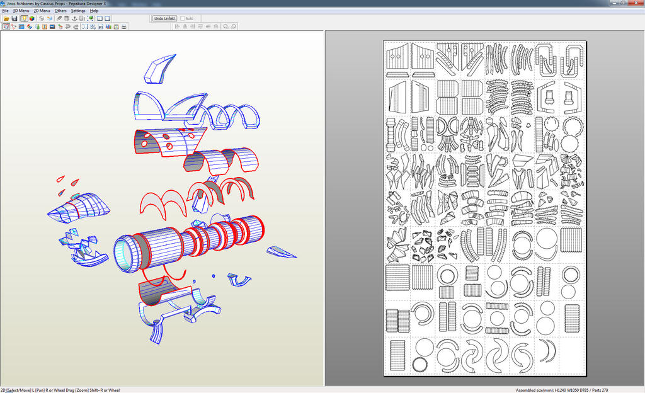Click the orange panel tool icon
The width and height of the screenshot is (645, 393).
tap(45, 26)
